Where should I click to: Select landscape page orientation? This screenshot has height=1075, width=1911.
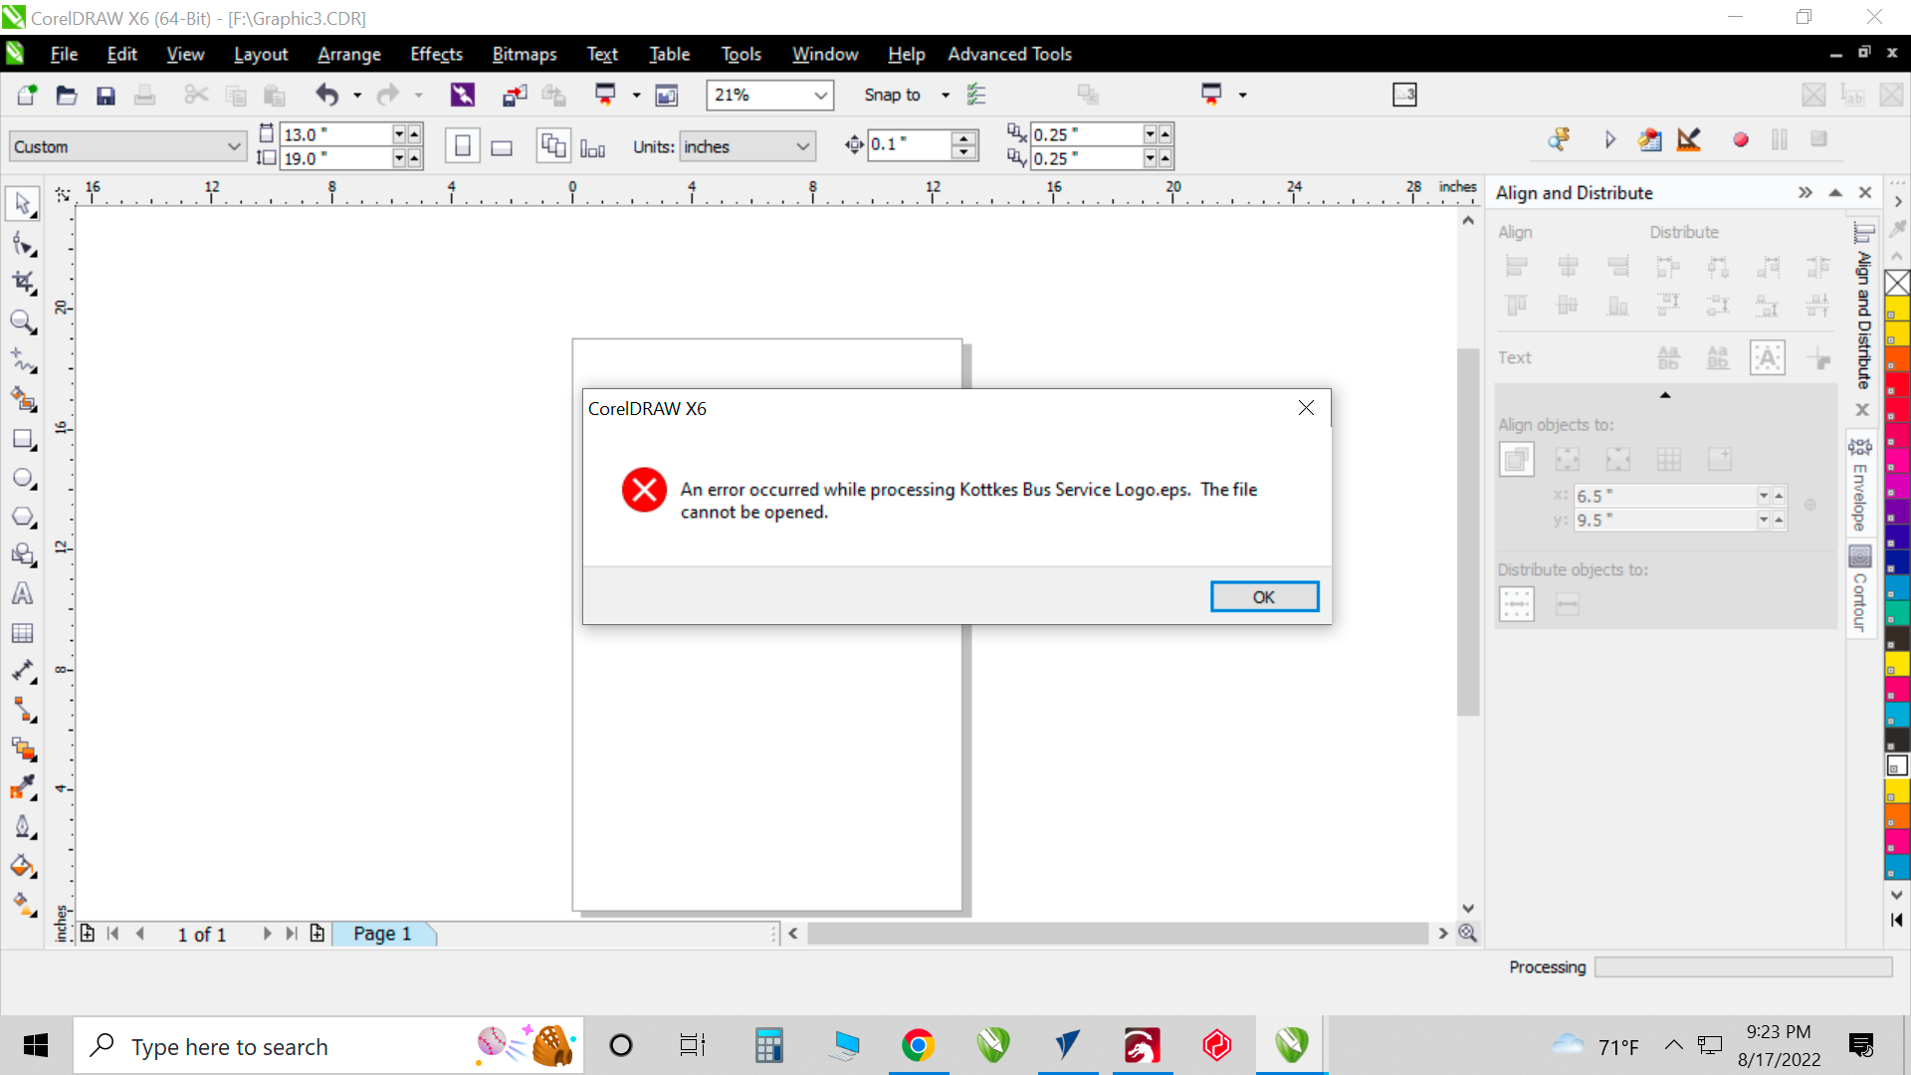(502, 147)
